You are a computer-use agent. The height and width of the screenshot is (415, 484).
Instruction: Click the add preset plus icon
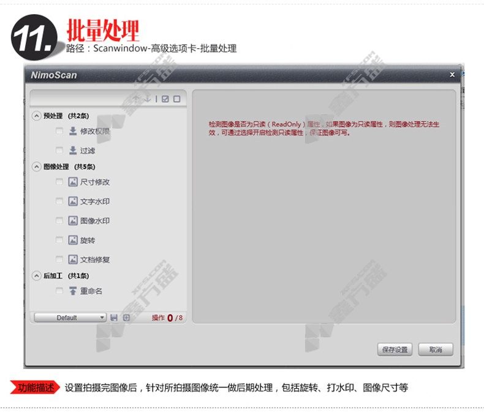[126, 318]
